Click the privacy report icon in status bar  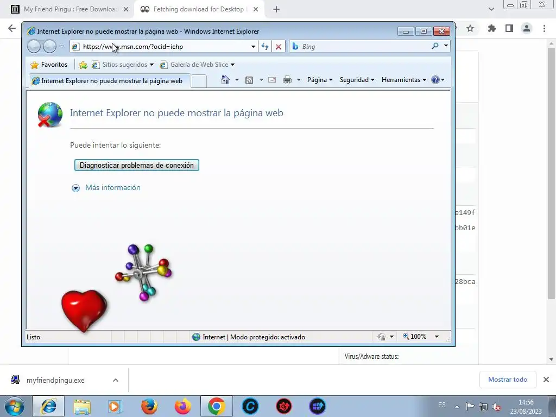[x=381, y=337]
